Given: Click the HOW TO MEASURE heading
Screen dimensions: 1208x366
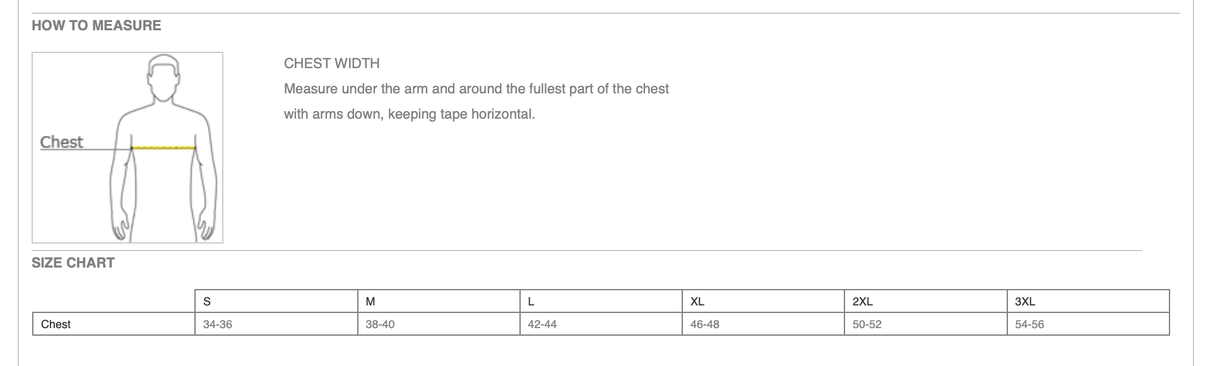Looking at the screenshot, I should (x=97, y=26).
